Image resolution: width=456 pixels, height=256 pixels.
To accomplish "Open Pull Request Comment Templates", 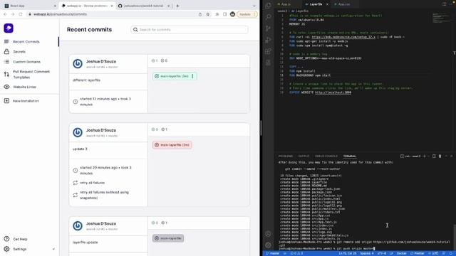I will coord(31,74).
